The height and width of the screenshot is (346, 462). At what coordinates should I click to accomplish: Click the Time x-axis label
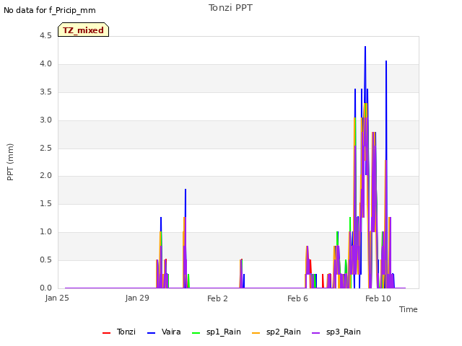point(409,309)
